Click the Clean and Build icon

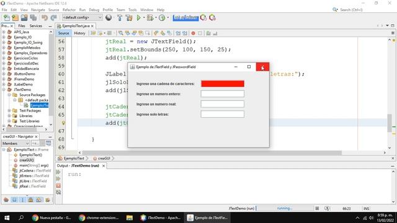click(x=129, y=18)
